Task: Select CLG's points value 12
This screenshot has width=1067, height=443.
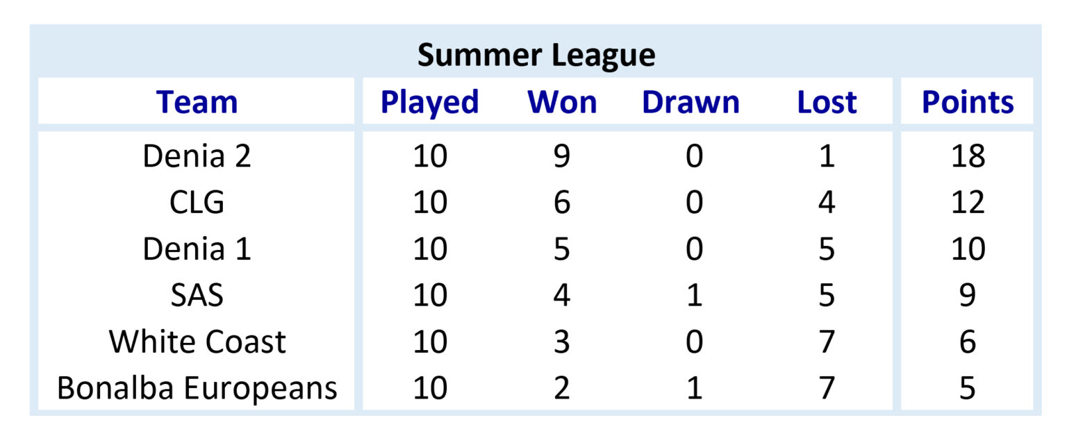Action: point(968,203)
